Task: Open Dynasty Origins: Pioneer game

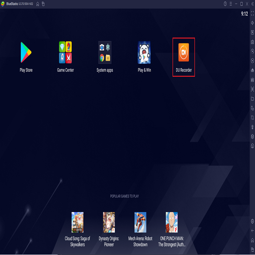Action: pyautogui.click(x=109, y=222)
